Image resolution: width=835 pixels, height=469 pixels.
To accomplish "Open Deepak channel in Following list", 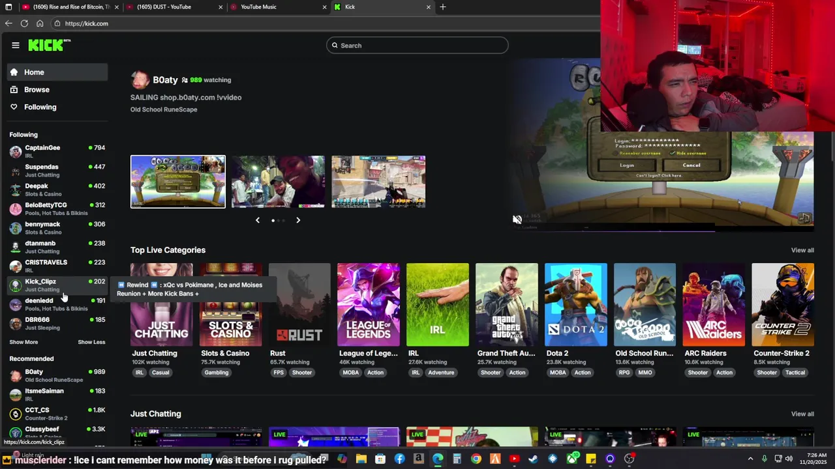I will [57, 190].
